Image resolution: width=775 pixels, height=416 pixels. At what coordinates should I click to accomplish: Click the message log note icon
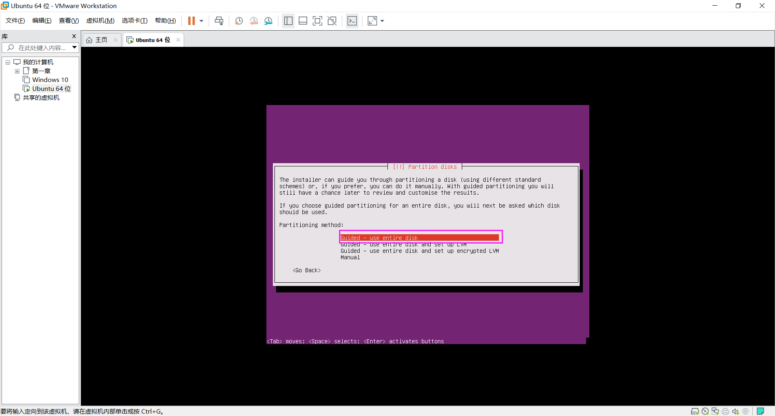pos(760,411)
